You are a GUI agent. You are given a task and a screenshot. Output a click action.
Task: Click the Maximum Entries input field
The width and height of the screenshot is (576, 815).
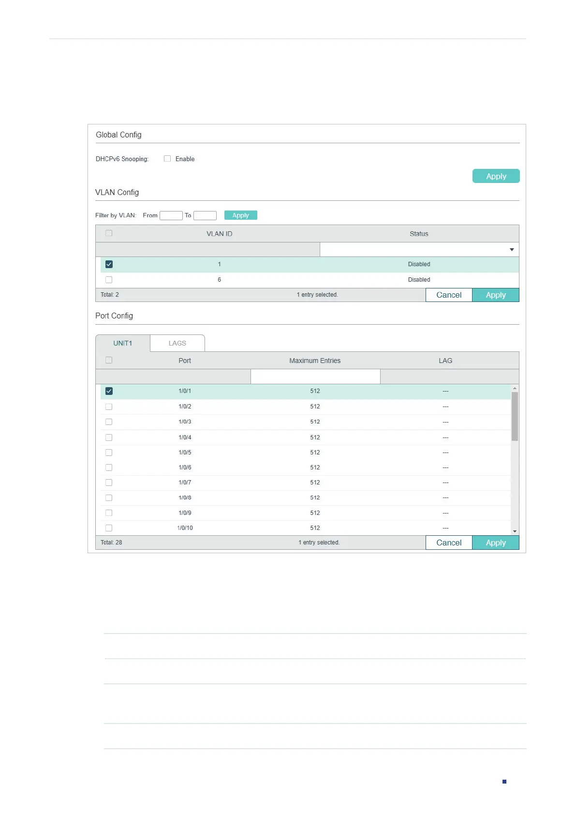point(315,377)
